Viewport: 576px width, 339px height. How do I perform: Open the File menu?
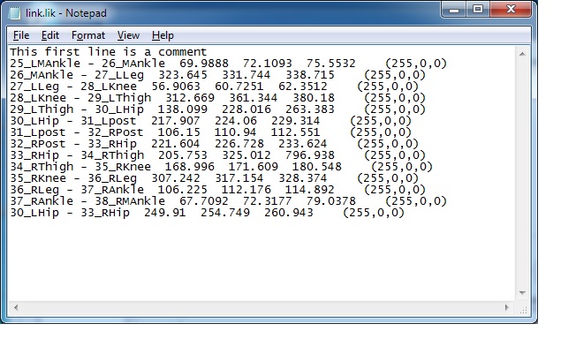coord(21,35)
